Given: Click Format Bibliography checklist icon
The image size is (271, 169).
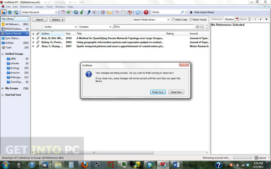Looking at the screenshot, I should tap(123, 12).
